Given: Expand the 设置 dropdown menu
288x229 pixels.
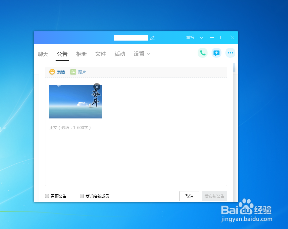Looking at the screenshot, I should (x=142, y=54).
